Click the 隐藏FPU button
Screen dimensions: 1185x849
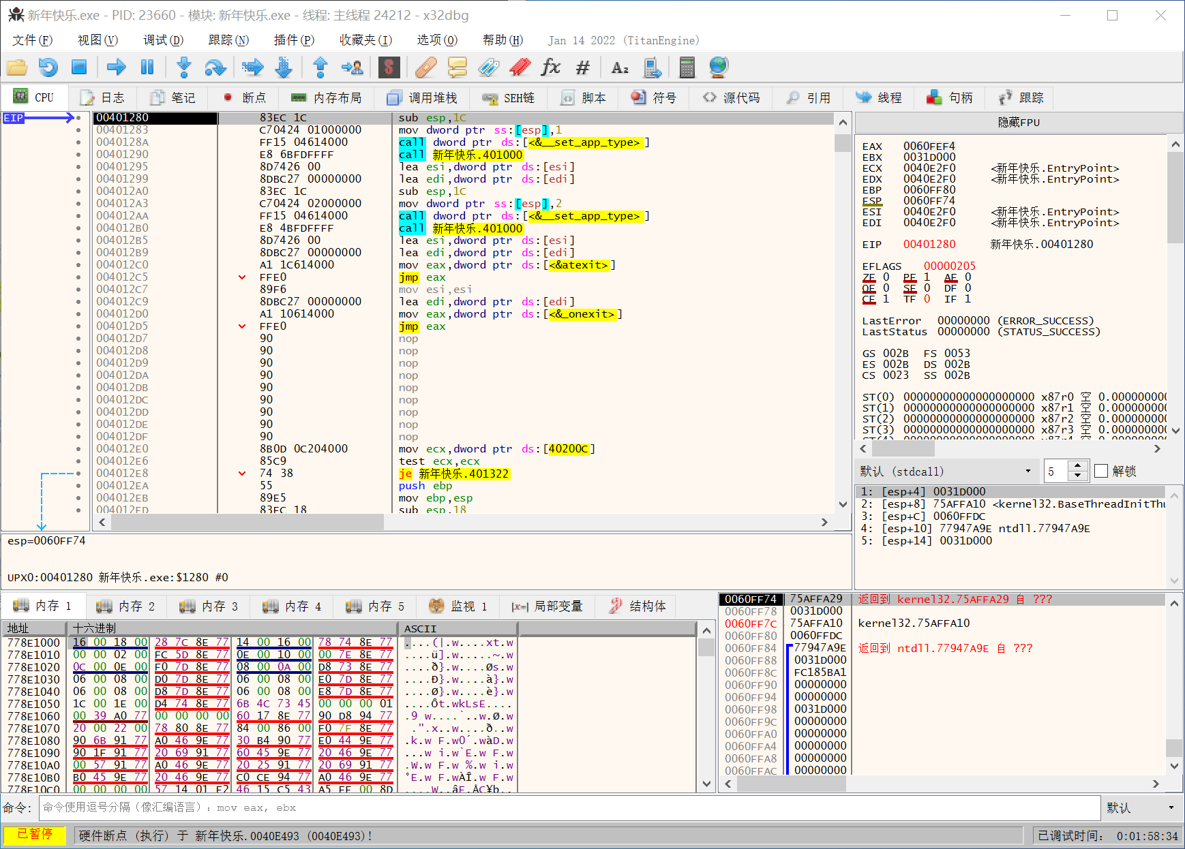(x=1019, y=123)
